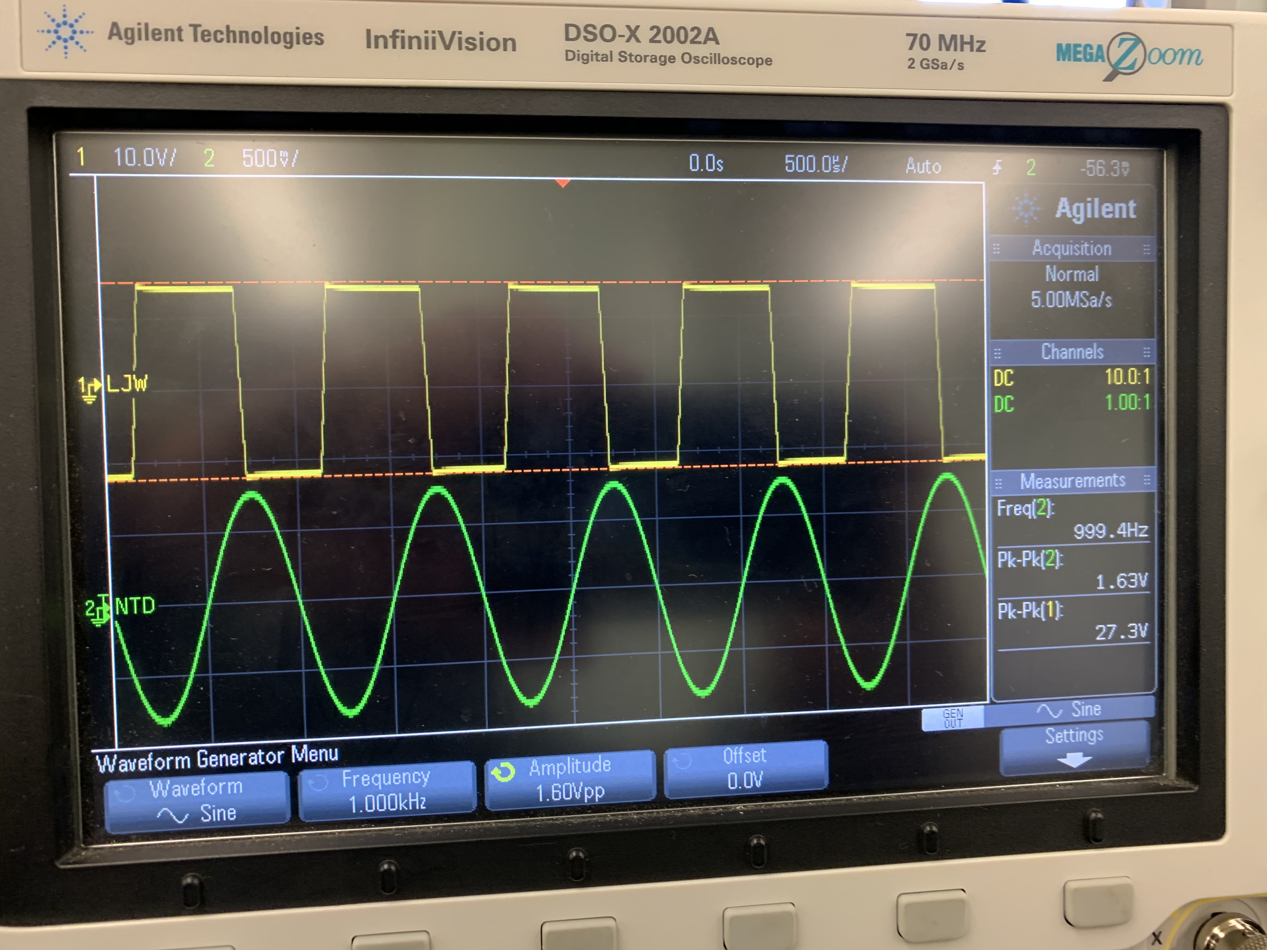The width and height of the screenshot is (1267, 950).
Task: Click the 10.0V/ channel 1 scale value
Action: (145, 157)
